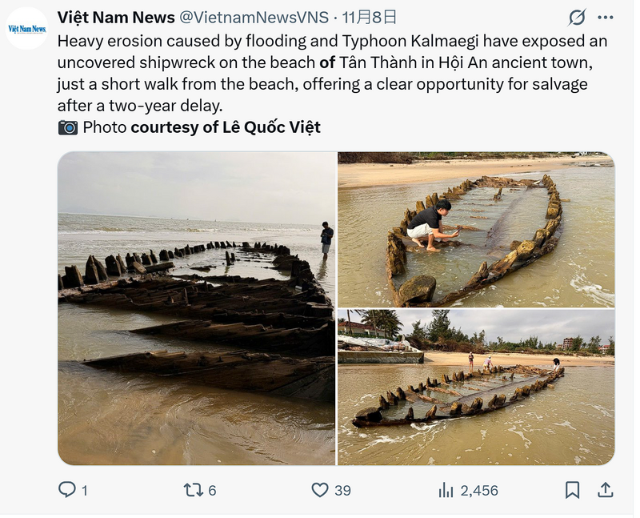Open the reply composer for this tweet

click(66, 489)
